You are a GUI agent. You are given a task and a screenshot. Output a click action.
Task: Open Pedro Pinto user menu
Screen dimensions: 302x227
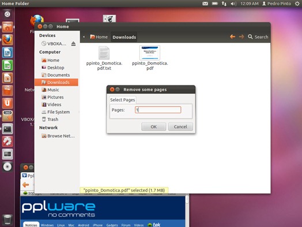(277, 3)
